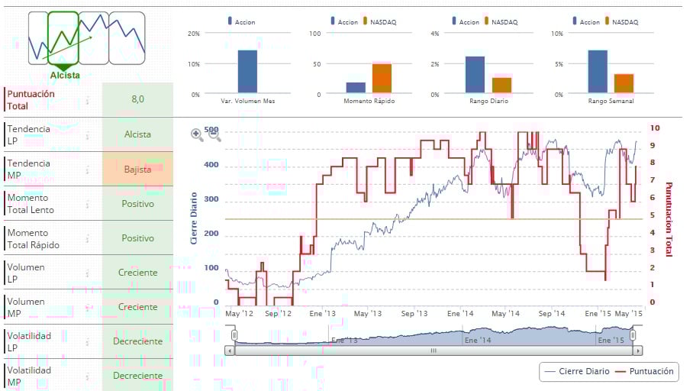Open info icon beside Puntuación Total
693x391 pixels.
click(x=88, y=100)
